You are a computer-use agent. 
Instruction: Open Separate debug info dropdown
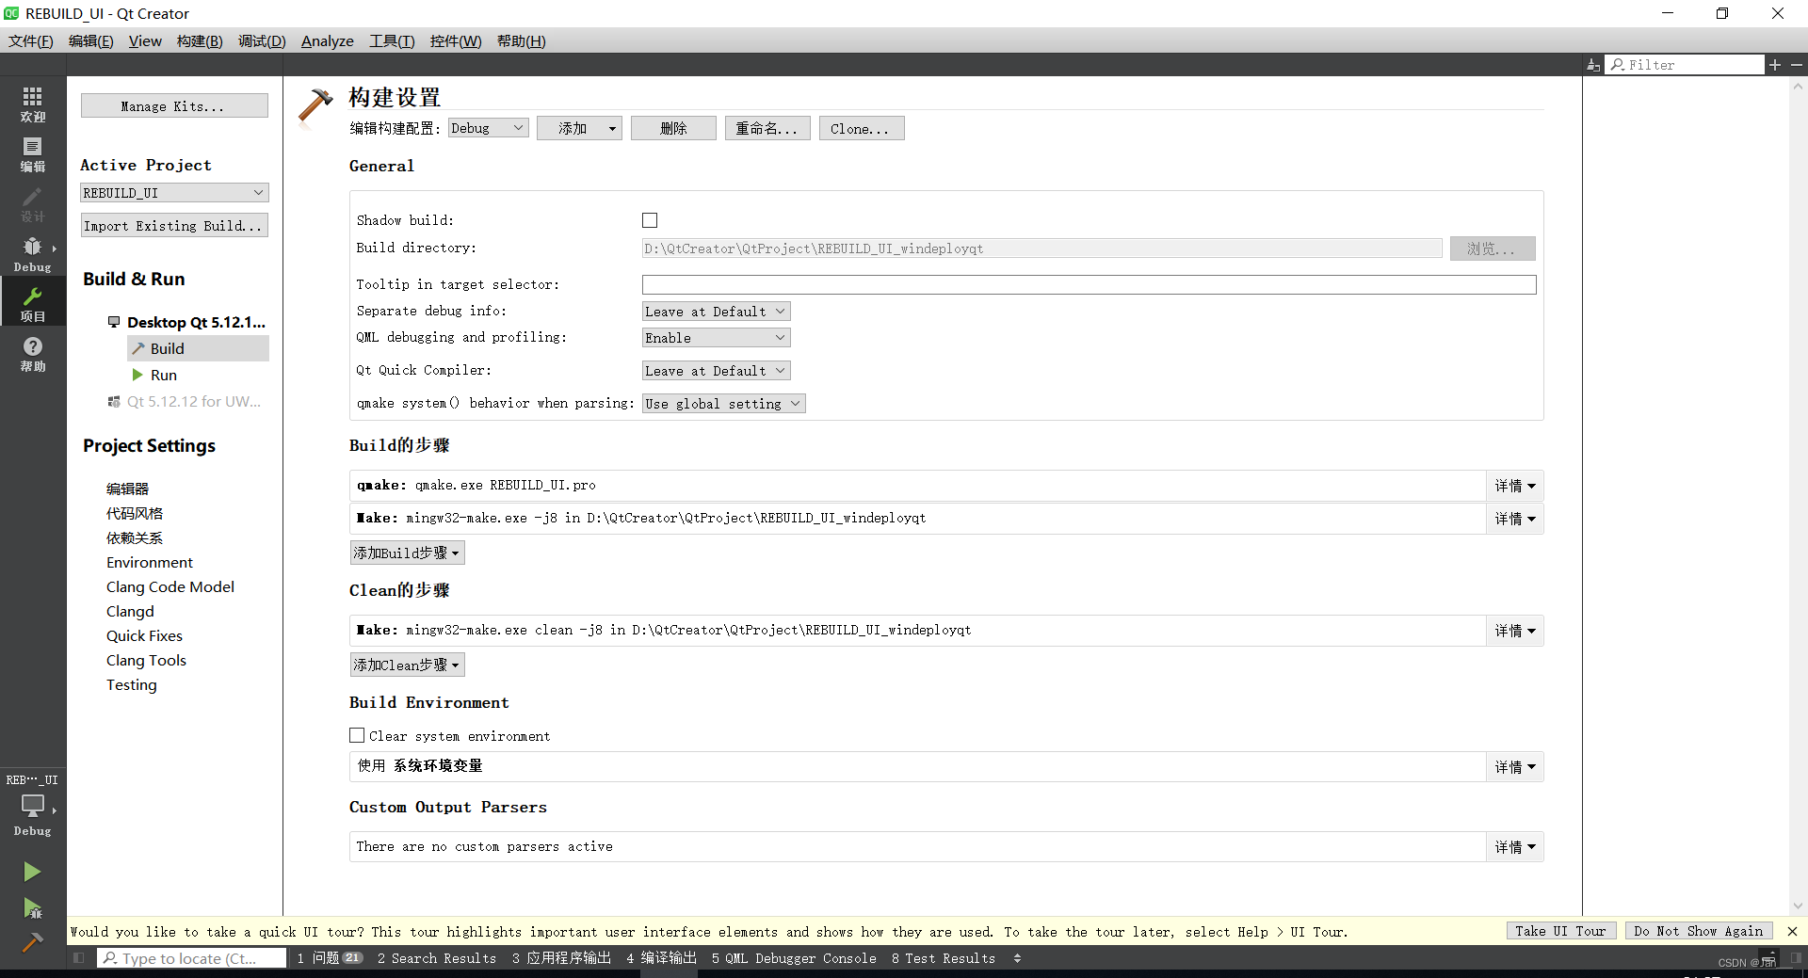click(716, 312)
